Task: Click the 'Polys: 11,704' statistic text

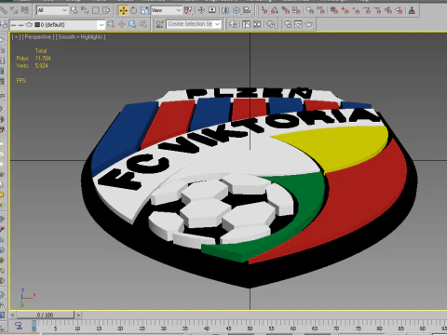Action: tap(34, 59)
